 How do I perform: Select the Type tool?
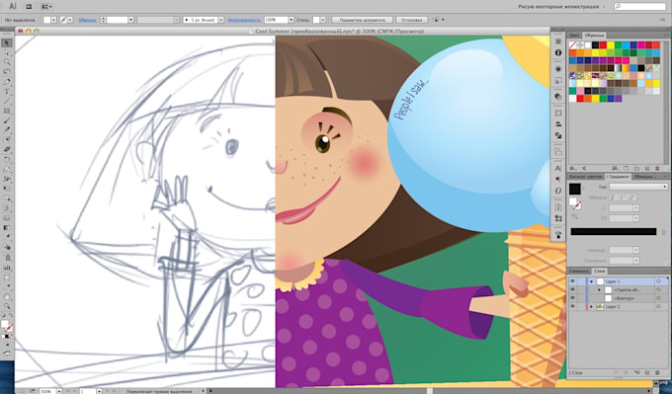click(x=7, y=92)
